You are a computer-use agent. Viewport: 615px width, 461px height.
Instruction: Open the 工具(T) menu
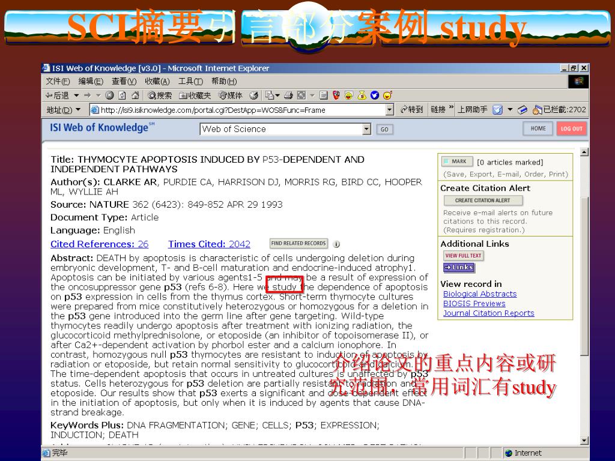point(190,81)
